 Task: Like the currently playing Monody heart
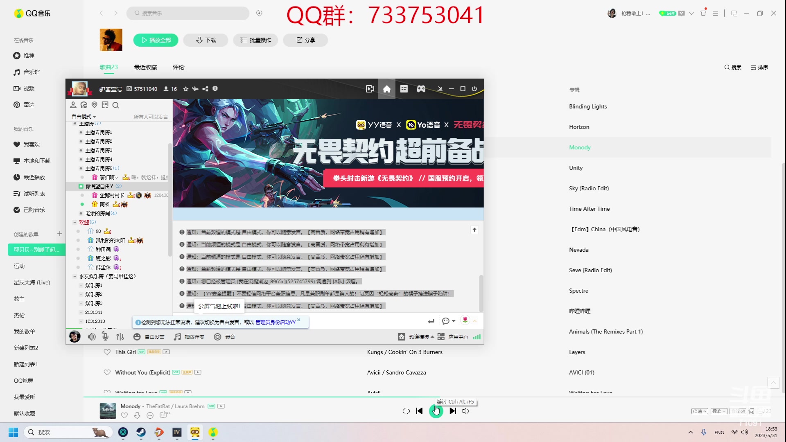coord(124,415)
